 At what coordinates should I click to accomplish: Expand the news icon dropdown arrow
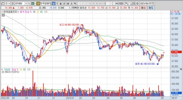(x=35, y=4)
